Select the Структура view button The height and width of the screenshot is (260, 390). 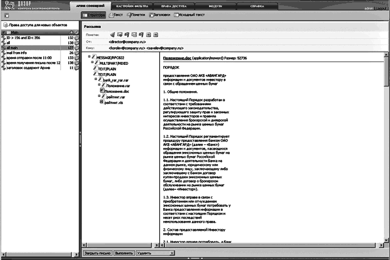click(x=93, y=15)
